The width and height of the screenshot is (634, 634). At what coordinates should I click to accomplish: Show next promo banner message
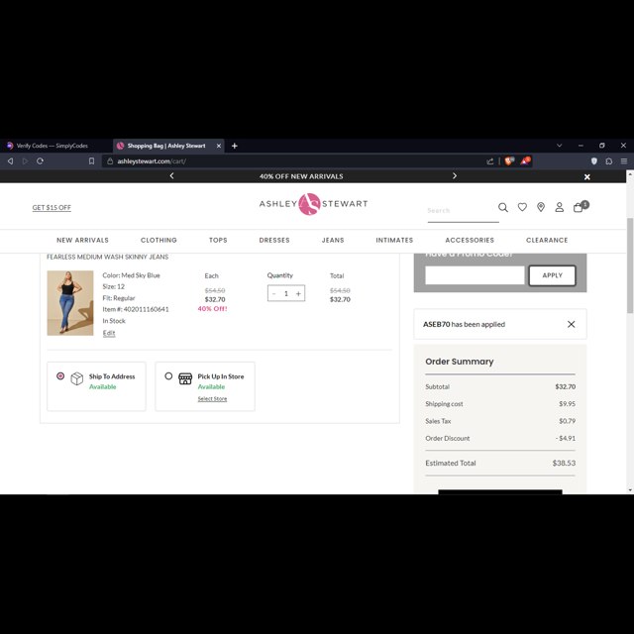[x=455, y=176]
